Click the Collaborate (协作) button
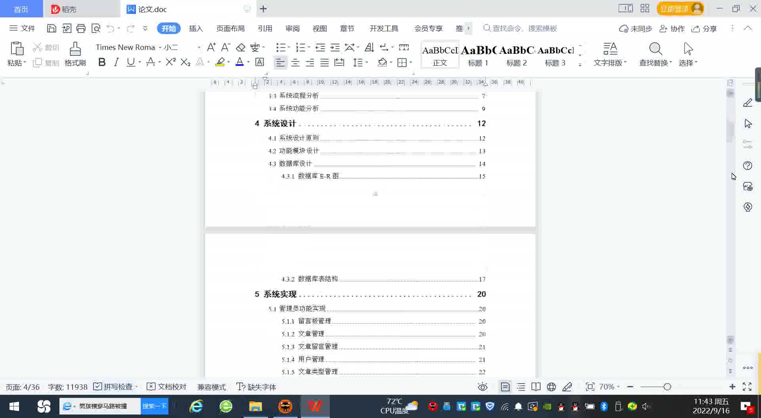This screenshot has width=761, height=418. 672,28
